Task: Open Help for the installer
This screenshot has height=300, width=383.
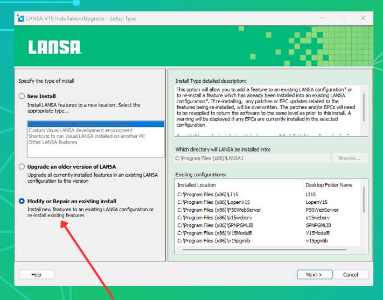Action: coord(37,275)
